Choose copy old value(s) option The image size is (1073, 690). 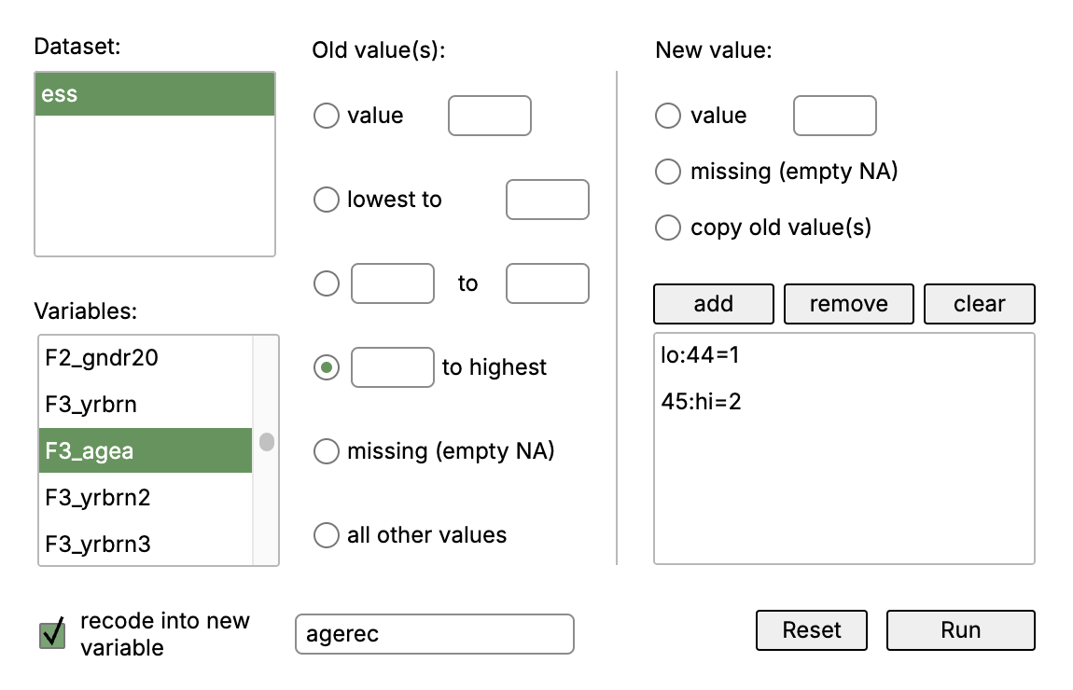pyautogui.click(x=668, y=227)
